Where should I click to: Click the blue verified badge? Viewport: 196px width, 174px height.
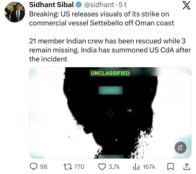point(79,5)
